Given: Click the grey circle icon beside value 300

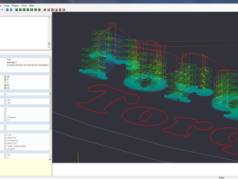Looking at the screenshot, I should coord(5,103).
